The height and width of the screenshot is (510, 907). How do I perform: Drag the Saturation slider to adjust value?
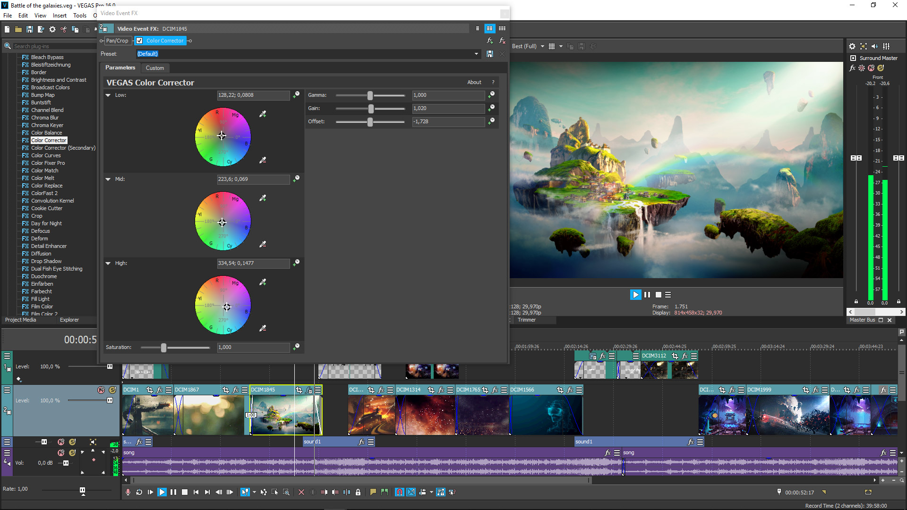tap(164, 347)
